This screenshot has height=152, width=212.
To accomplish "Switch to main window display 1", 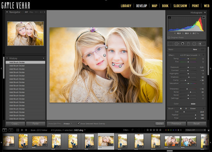I will [x=5, y=130].
